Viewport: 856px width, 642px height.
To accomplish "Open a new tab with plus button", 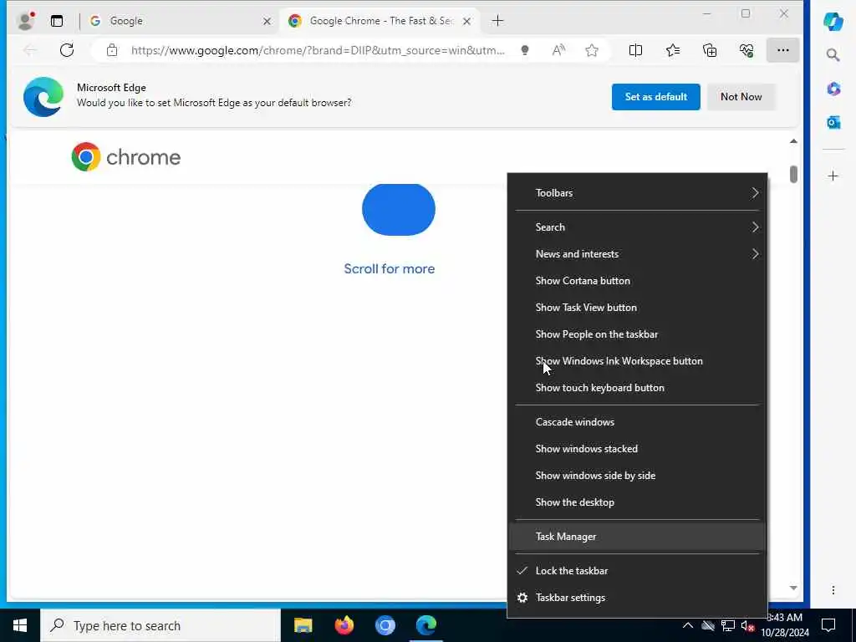I will [x=497, y=21].
